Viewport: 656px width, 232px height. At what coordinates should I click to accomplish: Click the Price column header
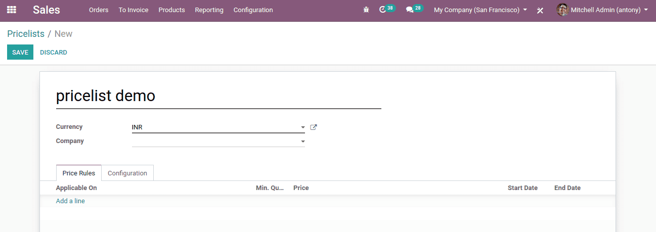point(301,188)
